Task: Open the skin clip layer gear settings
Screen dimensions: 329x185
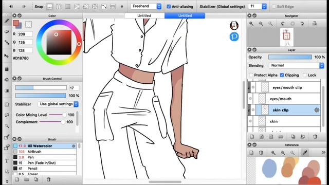Action: [x=317, y=110]
